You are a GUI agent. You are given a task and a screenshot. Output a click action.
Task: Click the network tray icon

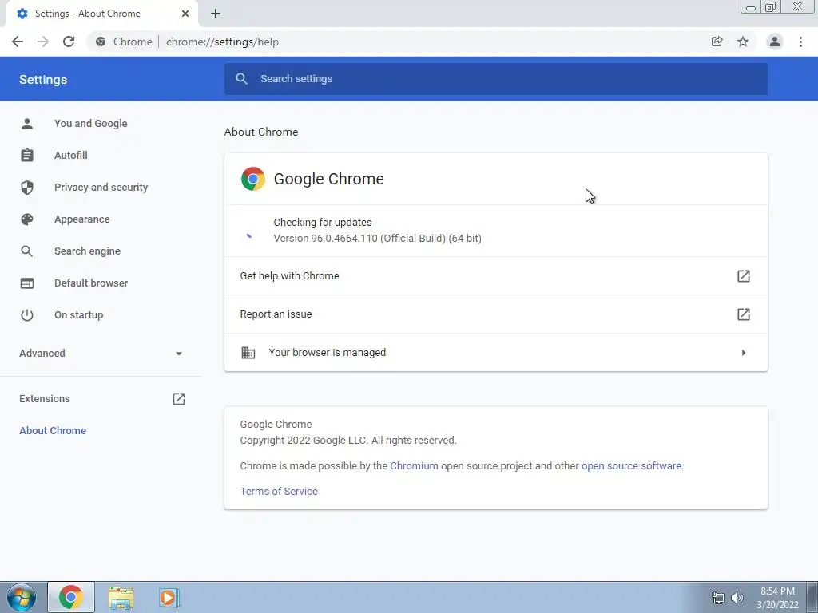tap(718, 598)
